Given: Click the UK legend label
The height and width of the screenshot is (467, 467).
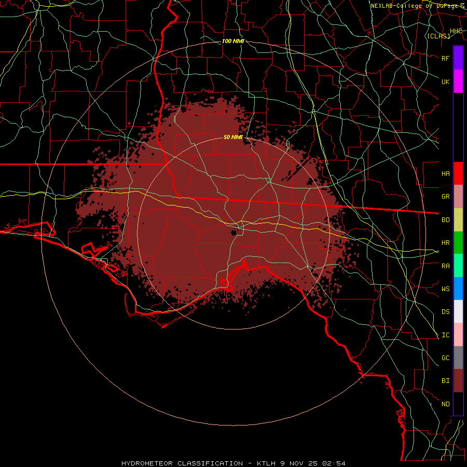Looking at the screenshot, I should (445, 81).
